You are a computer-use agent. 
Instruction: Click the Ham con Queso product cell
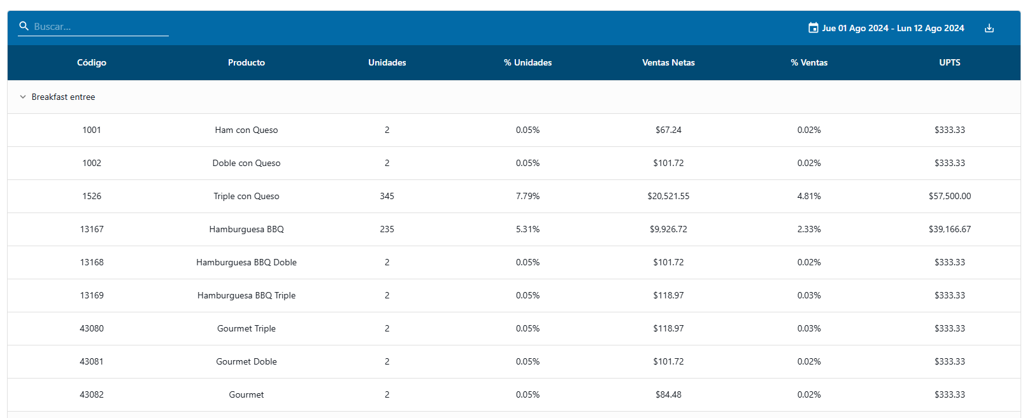click(x=247, y=130)
